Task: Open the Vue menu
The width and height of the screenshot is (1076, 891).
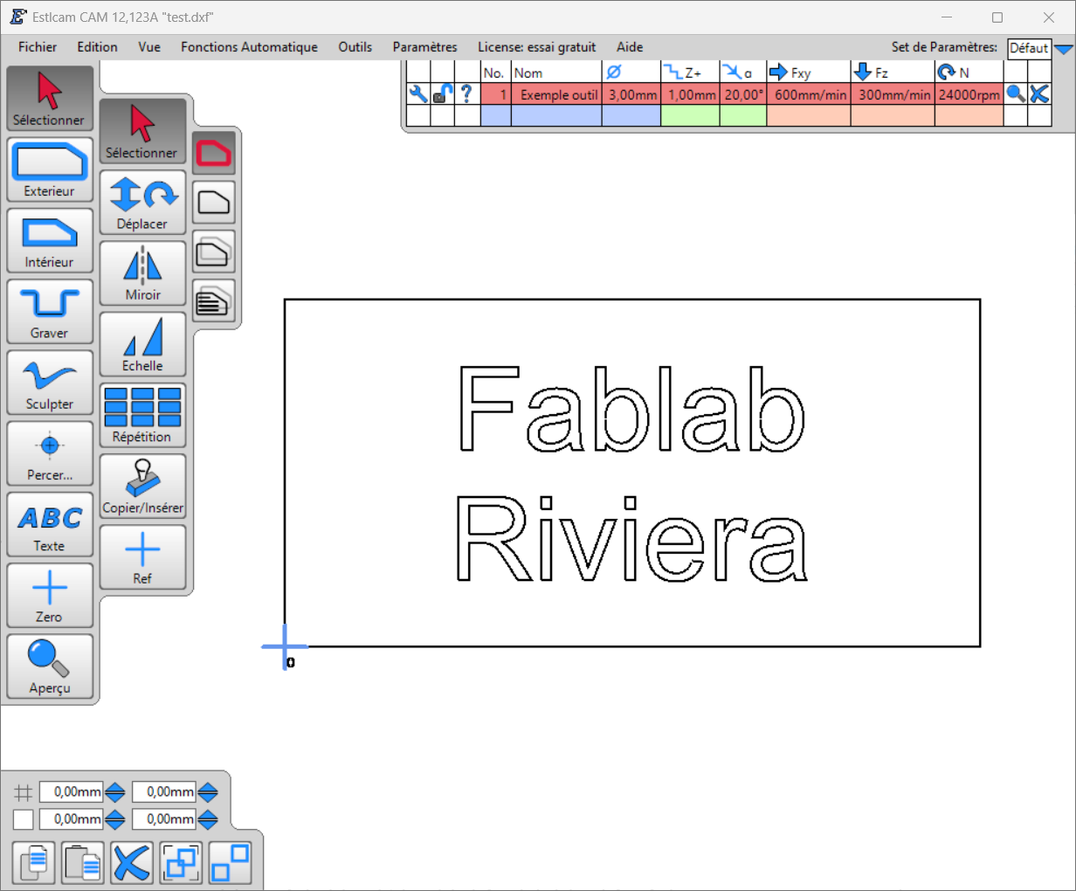Action: (x=149, y=47)
